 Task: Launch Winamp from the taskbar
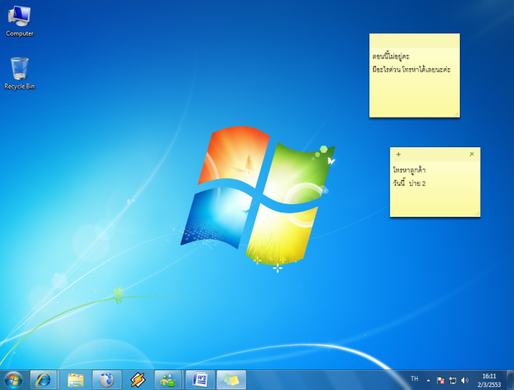pyautogui.click(x=138, y=380)
